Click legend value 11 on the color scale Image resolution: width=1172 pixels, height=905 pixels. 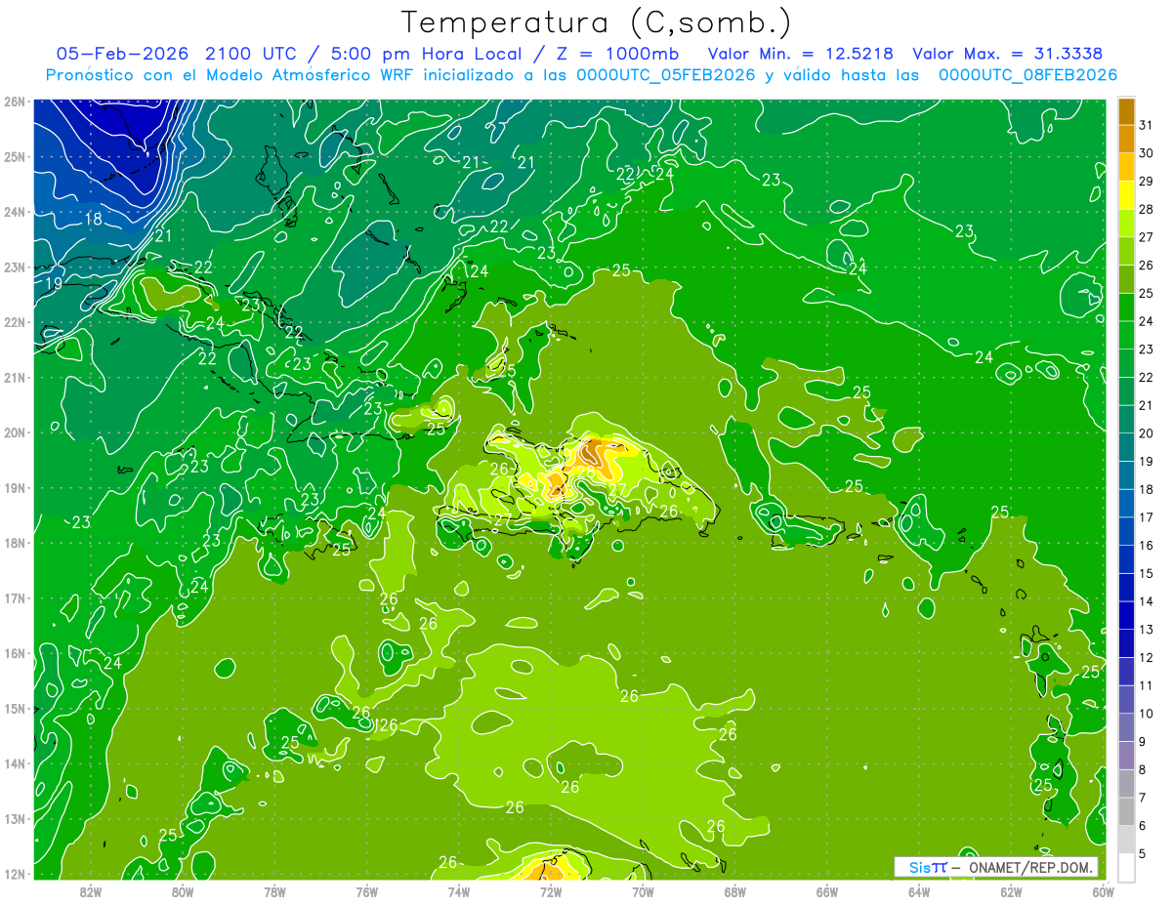pyautogui.click(x=1146, y=685)
